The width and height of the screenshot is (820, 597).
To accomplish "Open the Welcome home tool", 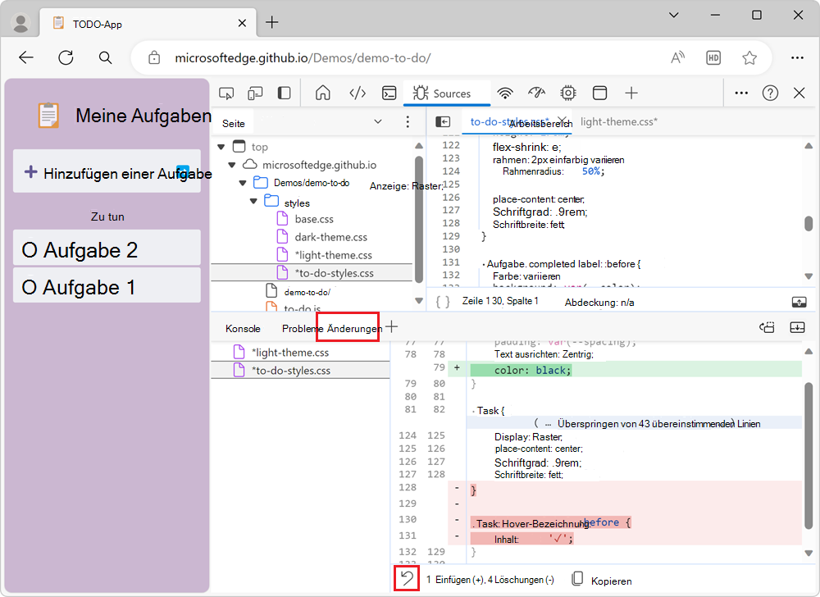I will point(323,93).
